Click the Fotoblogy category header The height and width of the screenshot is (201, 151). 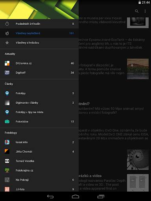click(x=11, y=133)
